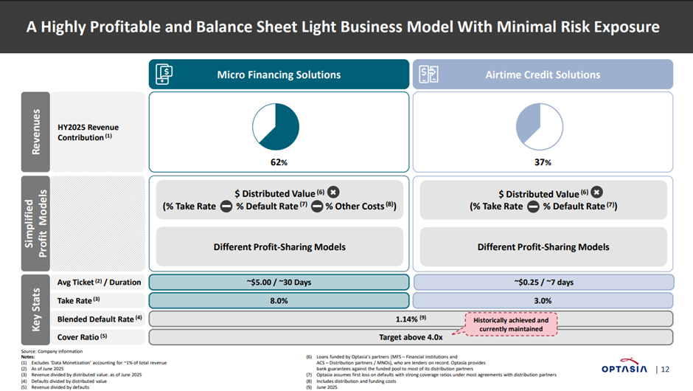
Task: Select the 62% revenue pie chart
Action: point(276,124)
